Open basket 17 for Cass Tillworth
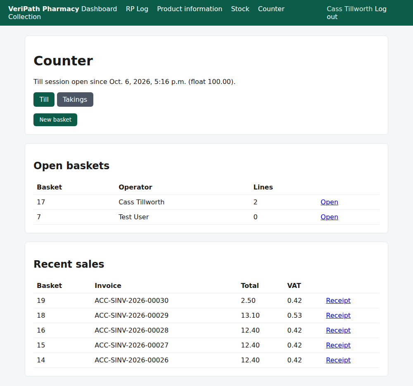Image resolution: width=413 pixels, height=386 pixels. coord(329,202)
